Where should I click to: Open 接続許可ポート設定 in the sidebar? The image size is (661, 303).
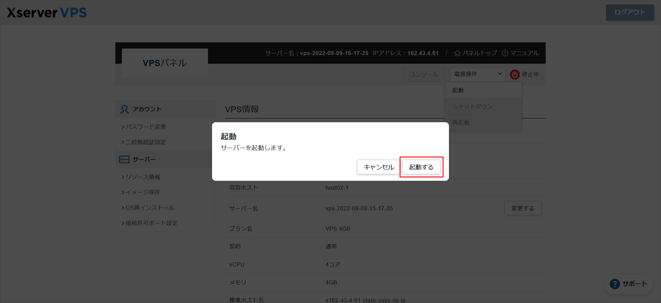pyautogui.click(x=151, y=223)
